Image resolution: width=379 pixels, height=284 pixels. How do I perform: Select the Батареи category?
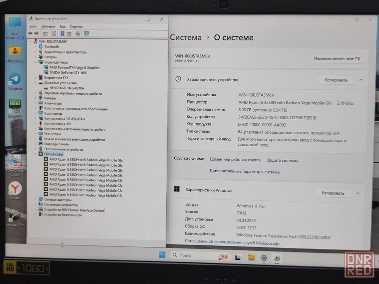coord(50,57)
